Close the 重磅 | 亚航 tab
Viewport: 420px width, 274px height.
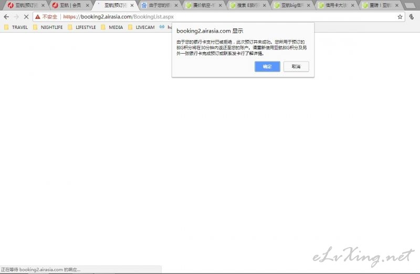coord(397,5)
